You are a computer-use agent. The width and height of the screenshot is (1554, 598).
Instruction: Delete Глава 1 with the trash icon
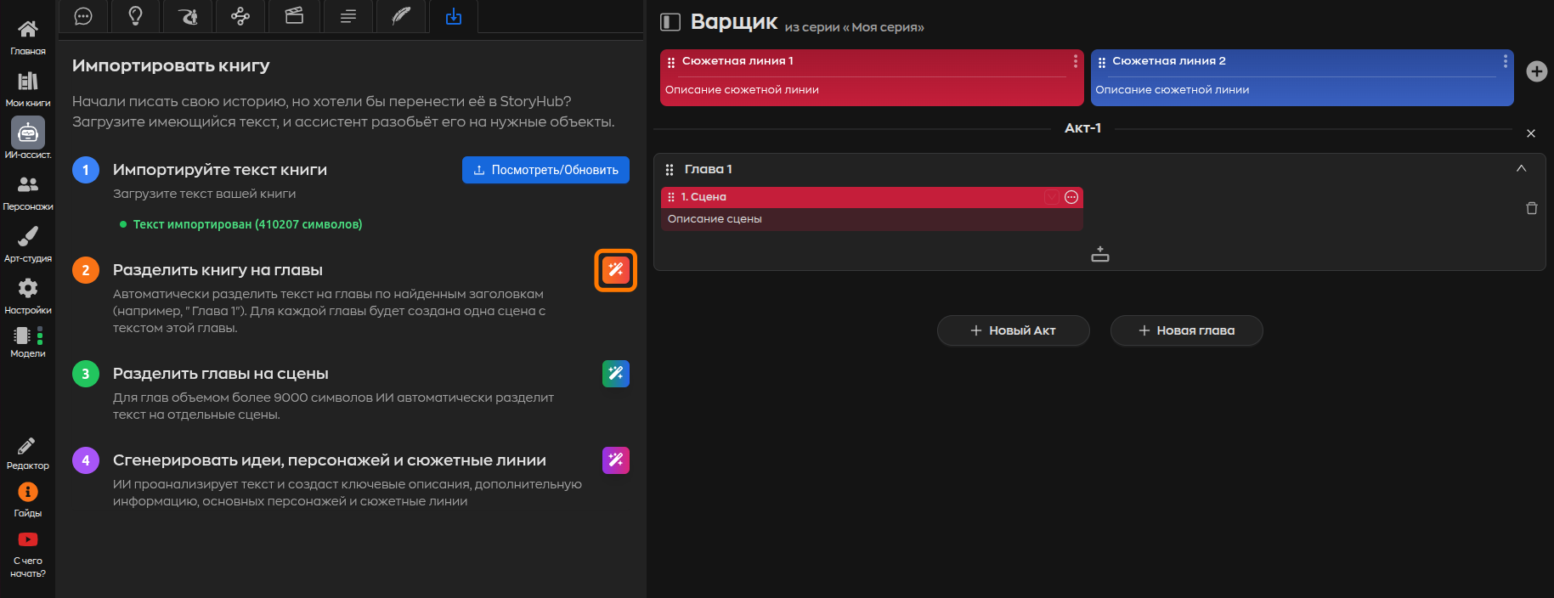[1531, 208]
